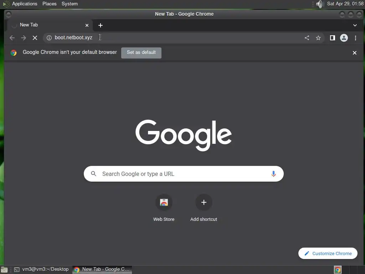Screen dimensions: 365x274
Task: Open Chrome's three-dot menu
Action: coord(355,38)
